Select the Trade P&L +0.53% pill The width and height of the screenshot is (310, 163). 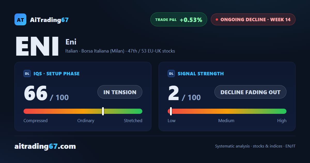179,19
